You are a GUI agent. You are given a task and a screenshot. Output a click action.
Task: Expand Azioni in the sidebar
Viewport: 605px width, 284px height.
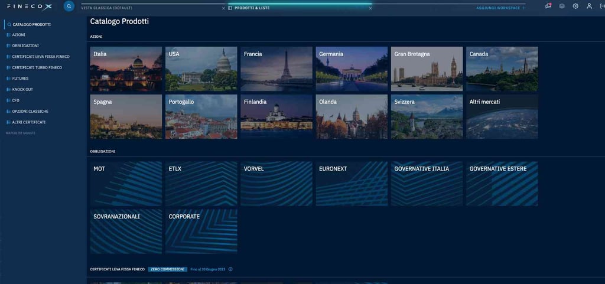tap(19, 35)
